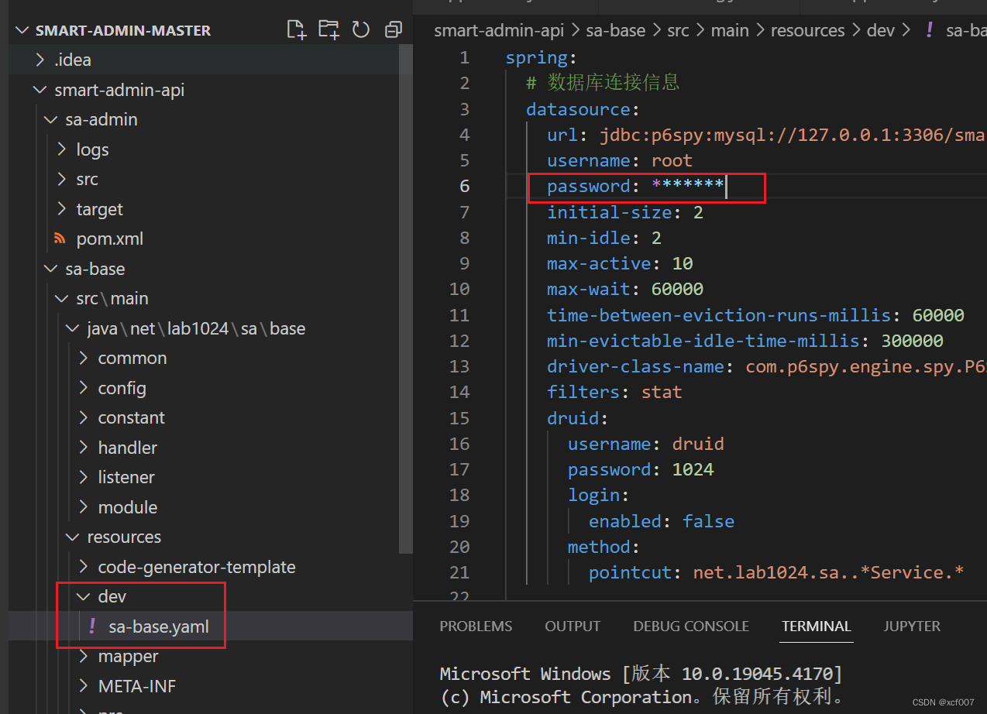Image resolution: width=987 pixels, height=714 pixels.
Task: Click the Maven icon next to pom.xml
Action: click(60, 239)
